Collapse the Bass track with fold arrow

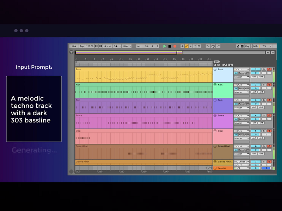[215, 69]
